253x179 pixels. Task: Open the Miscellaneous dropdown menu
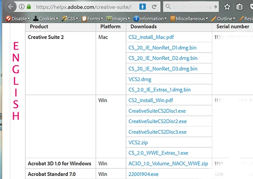pyautogui.click(x=189, y=18)
